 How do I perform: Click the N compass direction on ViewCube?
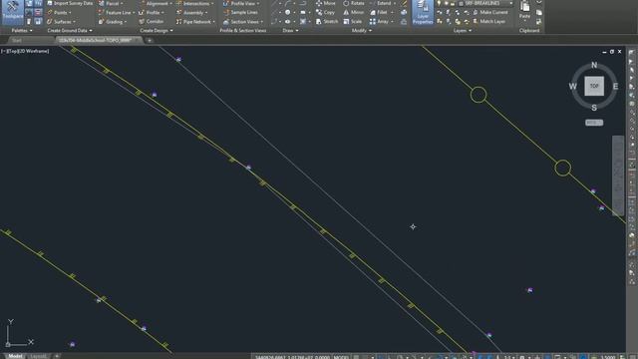(594, 65)
